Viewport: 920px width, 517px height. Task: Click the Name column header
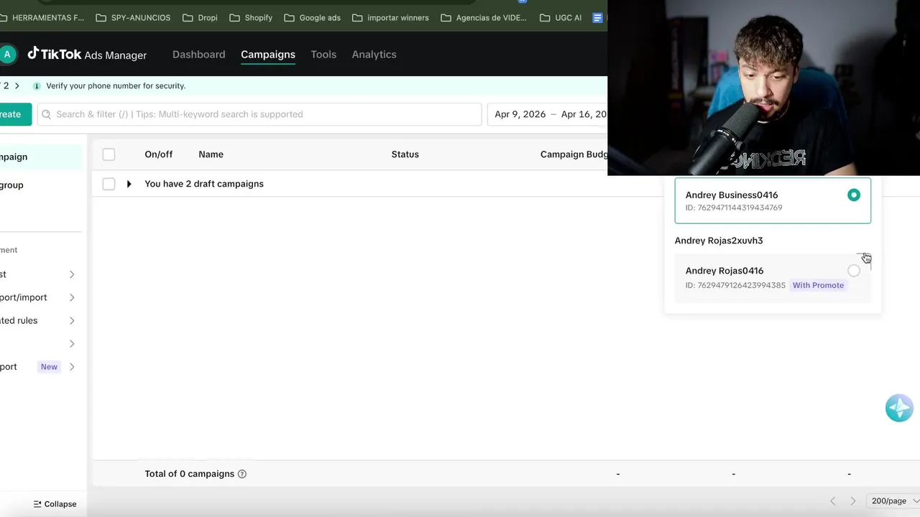(x=211, y=154)
